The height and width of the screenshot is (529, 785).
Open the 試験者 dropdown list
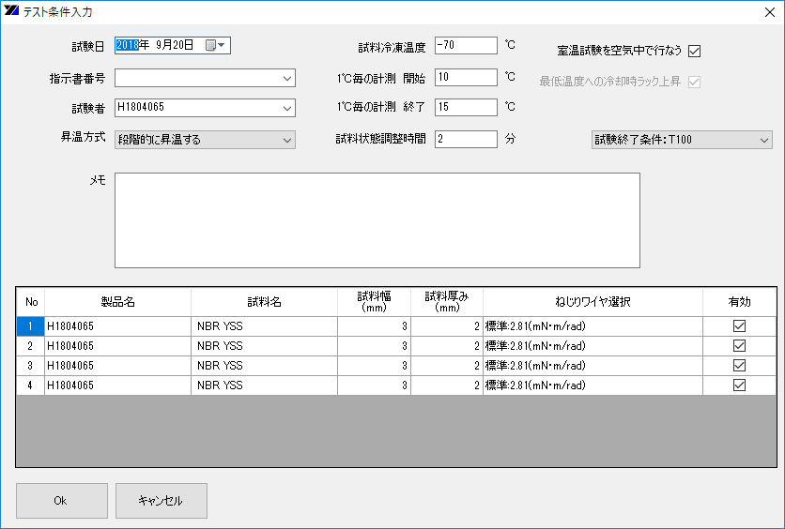point(286,108)
